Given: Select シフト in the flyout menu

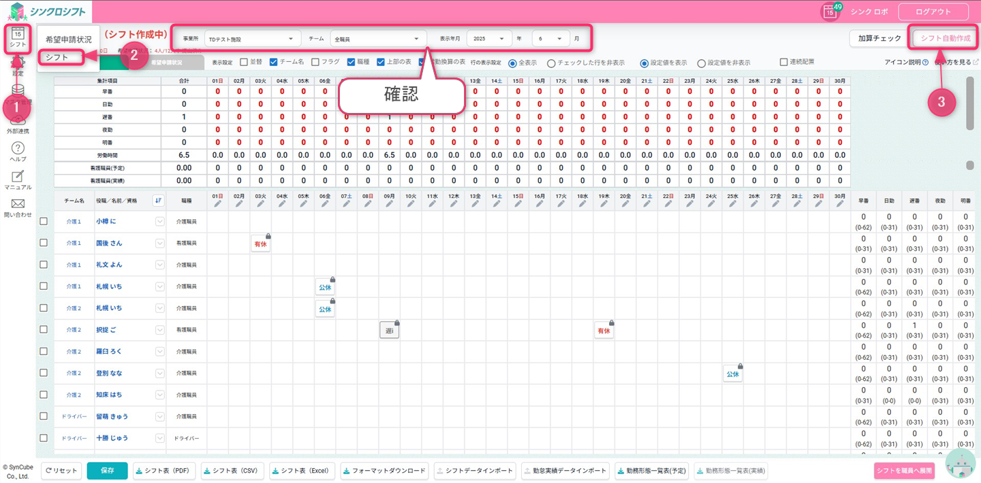Looking at the screenshot, I should [58, 58].
